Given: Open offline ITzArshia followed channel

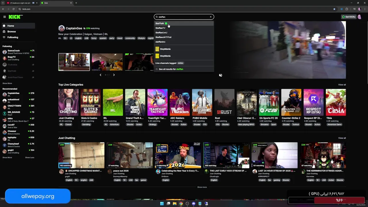Looking at the screenshot, I should [x=18, y=65].
